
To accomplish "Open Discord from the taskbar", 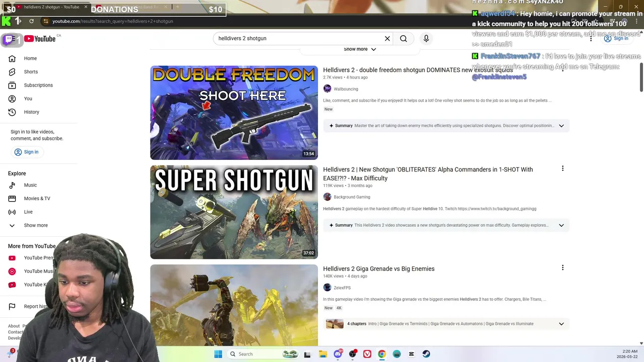I will click(338, 354).
